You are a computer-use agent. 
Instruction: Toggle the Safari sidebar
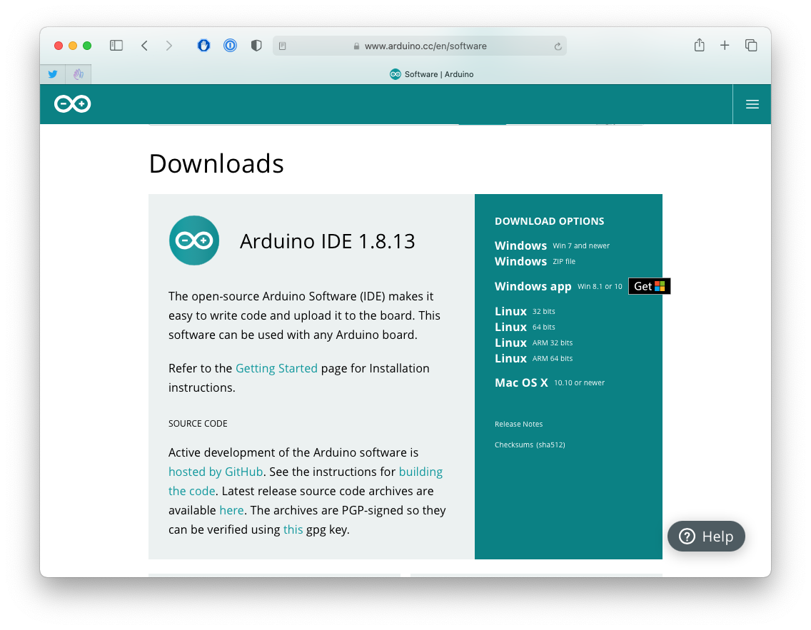(x=116, y=46)
